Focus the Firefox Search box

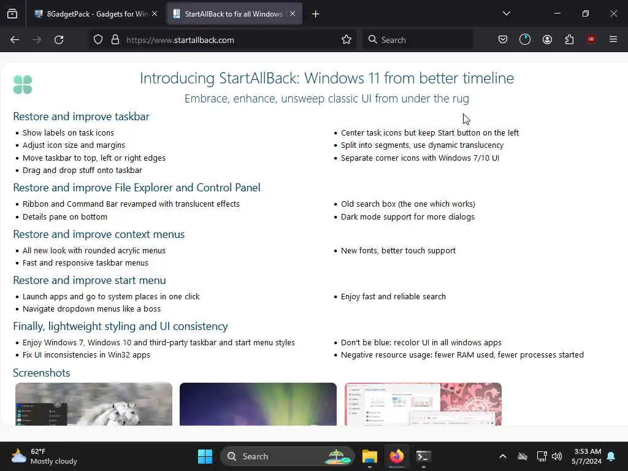click(418, 40)
